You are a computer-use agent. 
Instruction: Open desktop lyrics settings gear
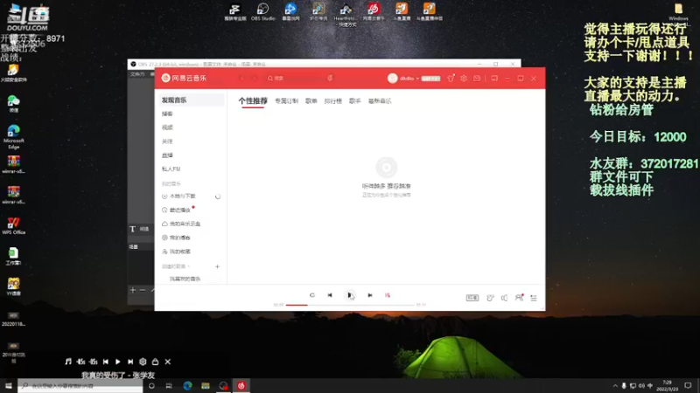(143, 362)
